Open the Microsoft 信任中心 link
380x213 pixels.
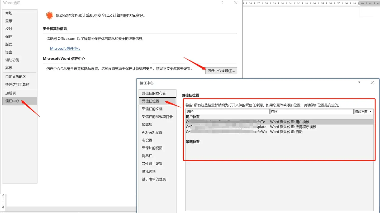(x=65, y=49)
